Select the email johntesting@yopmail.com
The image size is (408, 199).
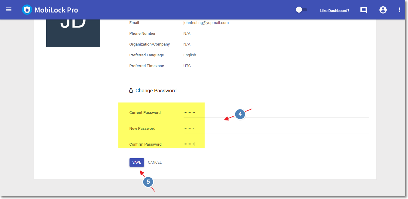point(206,23)
